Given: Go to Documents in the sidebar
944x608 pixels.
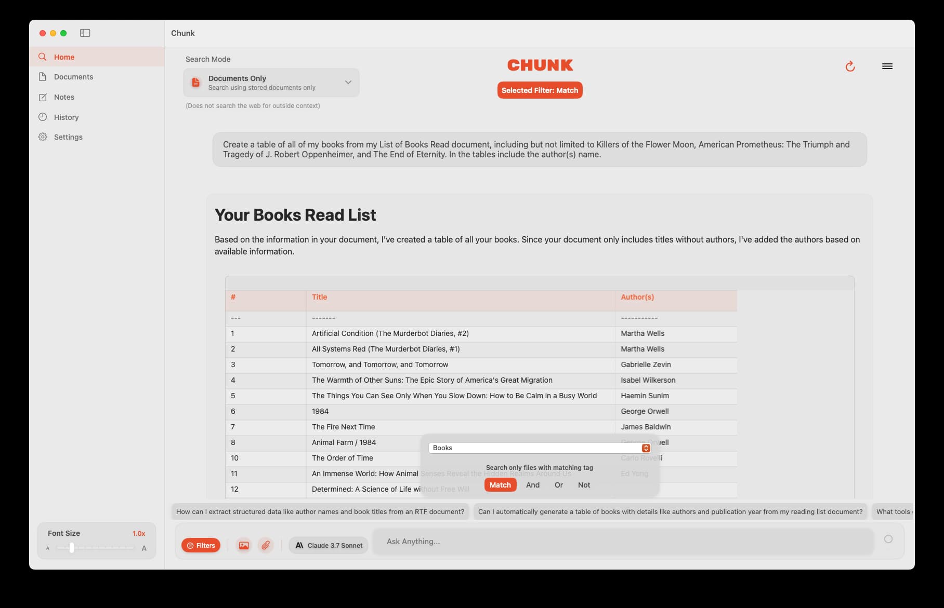Looking at the screenshot, I should coord(73,77).
